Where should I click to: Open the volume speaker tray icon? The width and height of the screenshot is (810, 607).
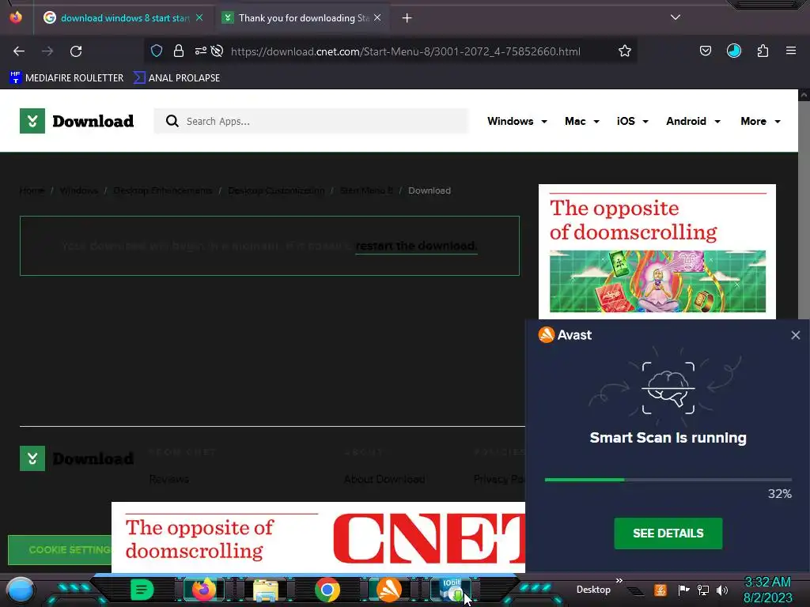[x=722, y=590]
